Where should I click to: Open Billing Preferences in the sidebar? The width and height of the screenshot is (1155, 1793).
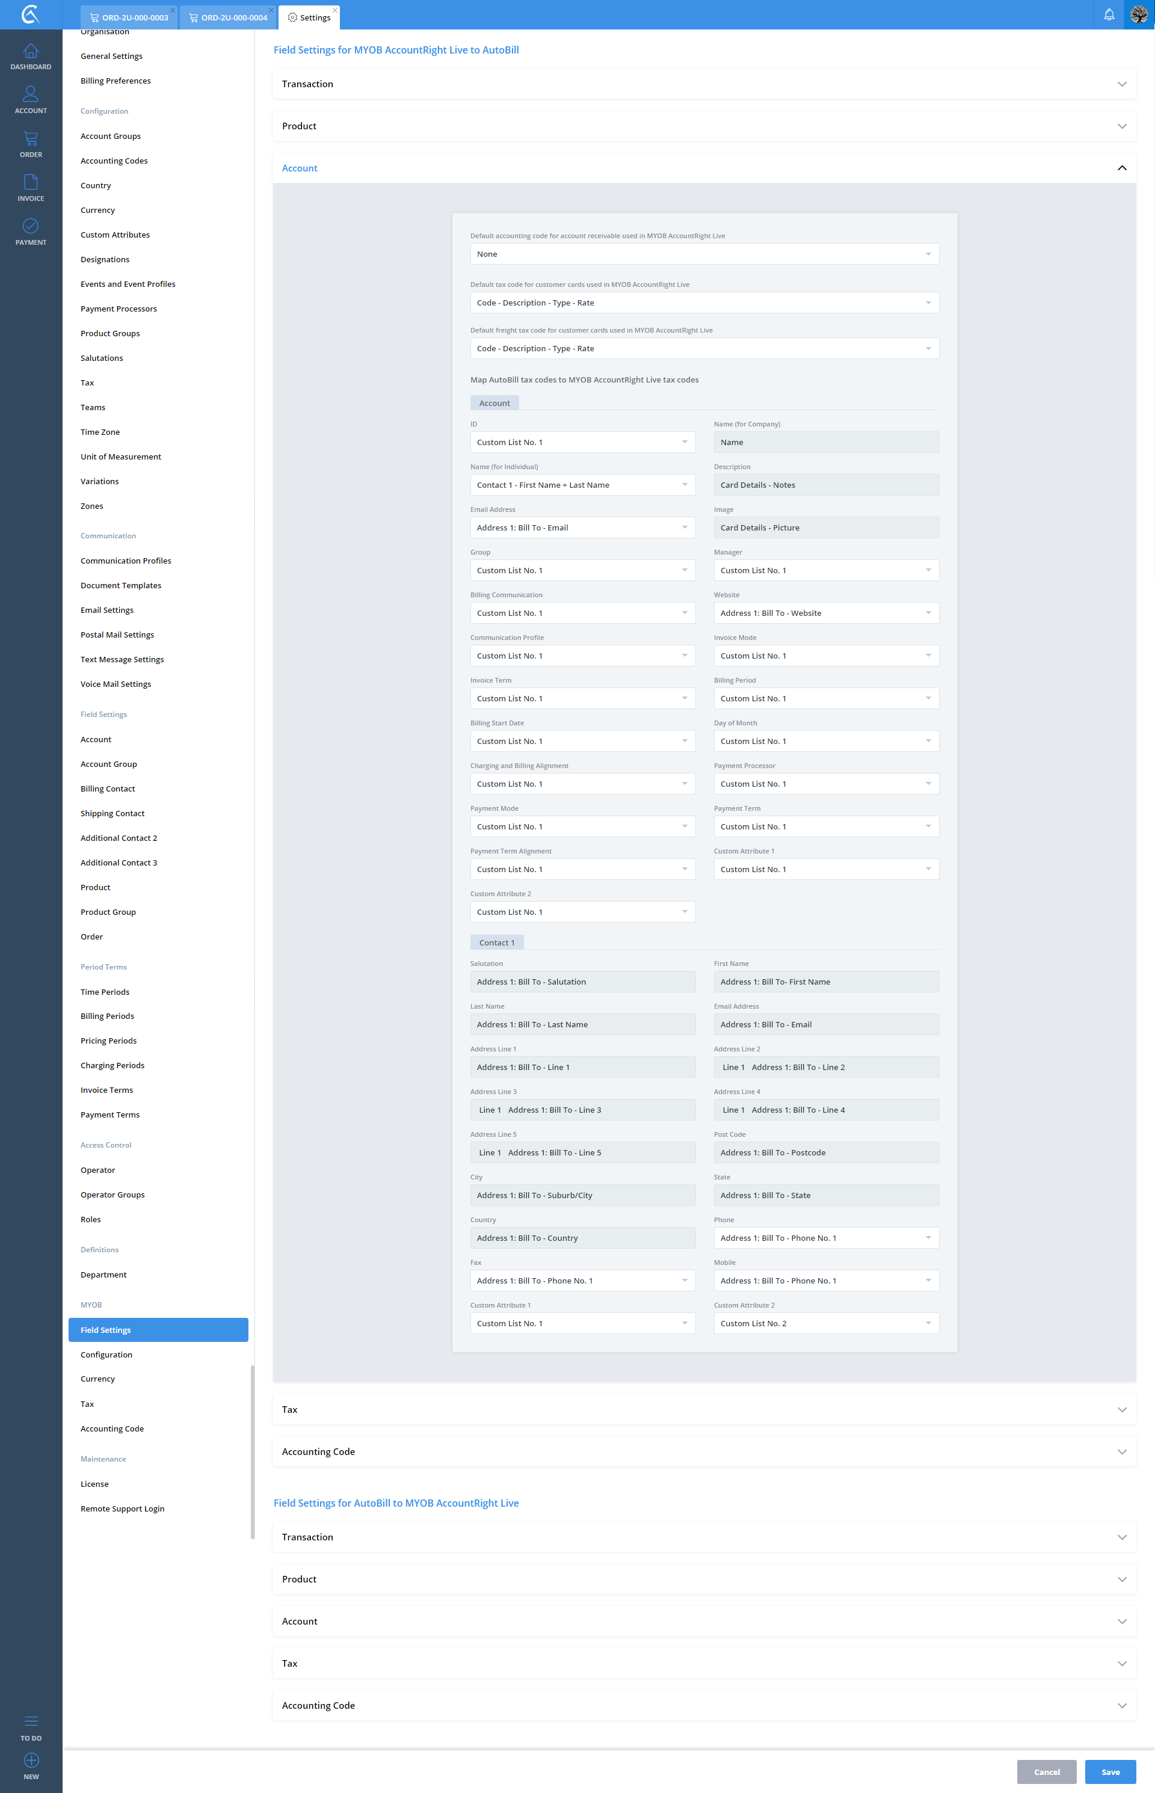click(115, 81)
